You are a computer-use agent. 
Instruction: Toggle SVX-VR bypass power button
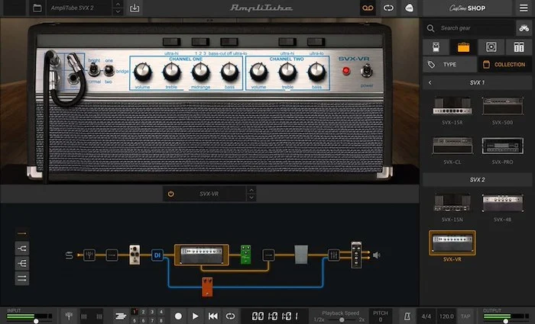click(x=170, y=194)
